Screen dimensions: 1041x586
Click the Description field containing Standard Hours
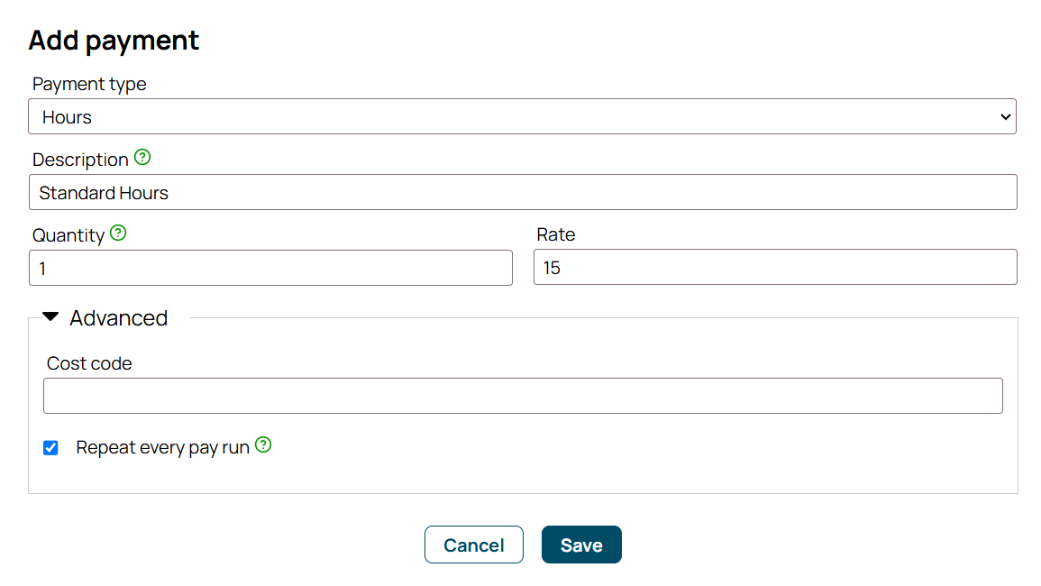523,193
